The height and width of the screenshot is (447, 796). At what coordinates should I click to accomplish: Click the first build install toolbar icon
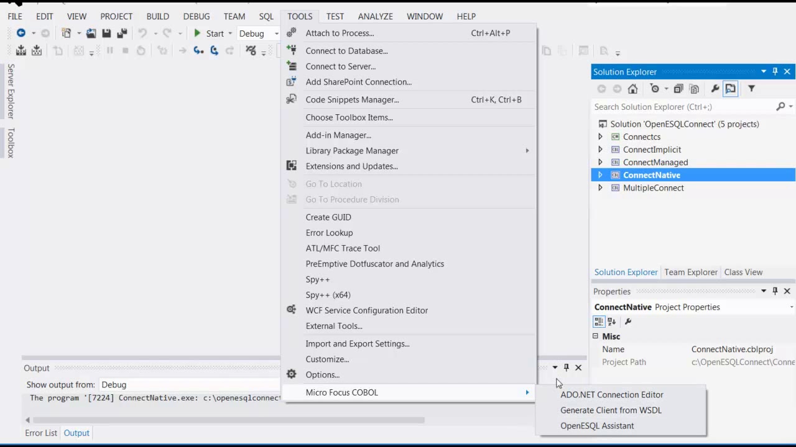pos(21,51)
